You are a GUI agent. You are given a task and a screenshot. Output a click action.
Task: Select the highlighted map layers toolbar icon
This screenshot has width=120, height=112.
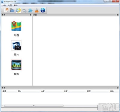18,10
